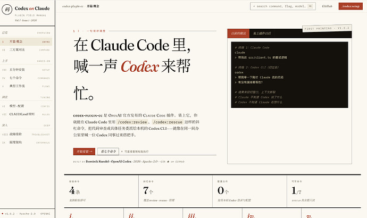Open the FLOWS section in the sidebar
Image resolution: width=367 pixels, height=218 pixels.
coord(26,86)
